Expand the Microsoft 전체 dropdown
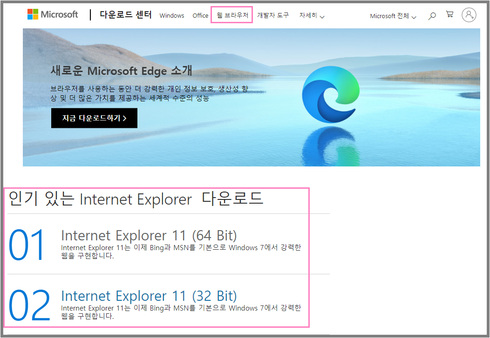 (x=393, y=16)
